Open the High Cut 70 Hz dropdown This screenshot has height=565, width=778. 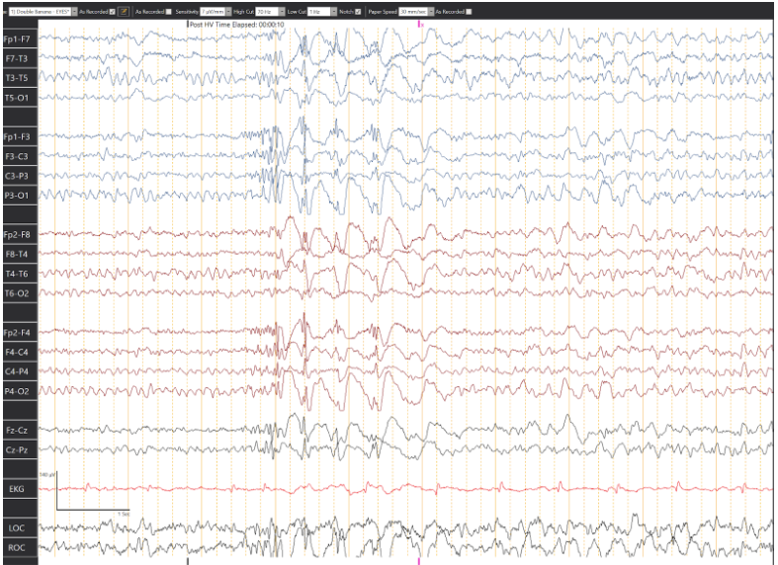click(x=270, y=12)
